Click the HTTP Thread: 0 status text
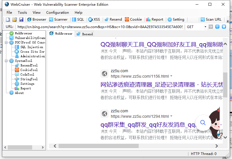Image resolution: width=232 pixels, height=159 pixels. [204, 154]
